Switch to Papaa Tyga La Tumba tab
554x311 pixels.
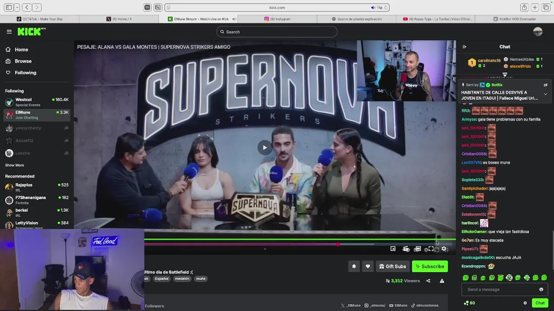pos(435,19)
